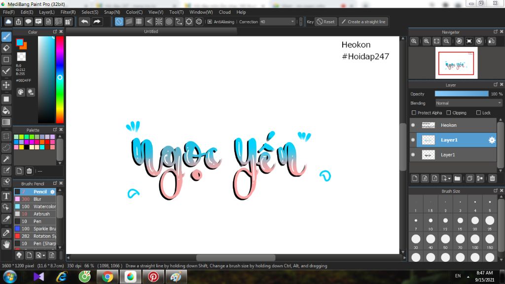Select the Move tool
Viewport: 505px width, 284px height.
[x=6, y=85]
